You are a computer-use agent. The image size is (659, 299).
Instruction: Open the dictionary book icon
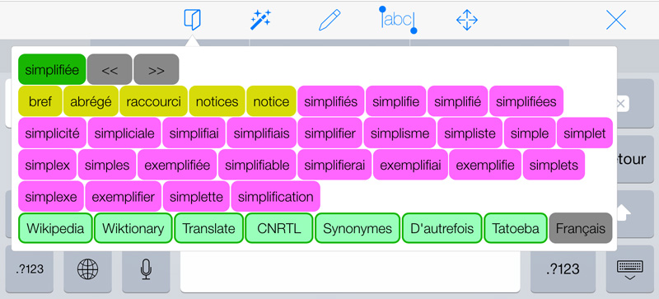tap(192, 20)
